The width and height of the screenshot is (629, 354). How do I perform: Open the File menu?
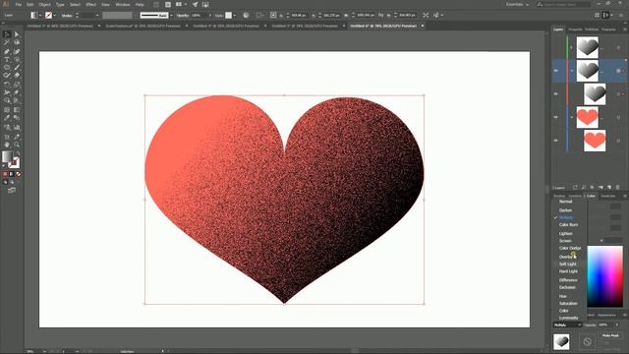point(18,4)
